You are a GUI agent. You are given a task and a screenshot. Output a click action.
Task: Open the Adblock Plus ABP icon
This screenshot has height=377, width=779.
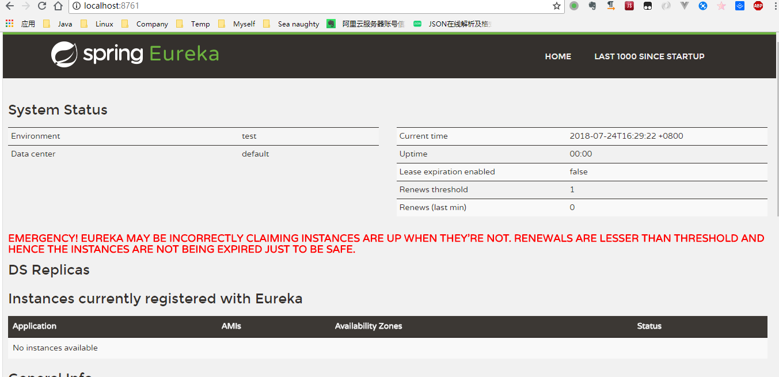pyautogui.click(x=758, y=6)
